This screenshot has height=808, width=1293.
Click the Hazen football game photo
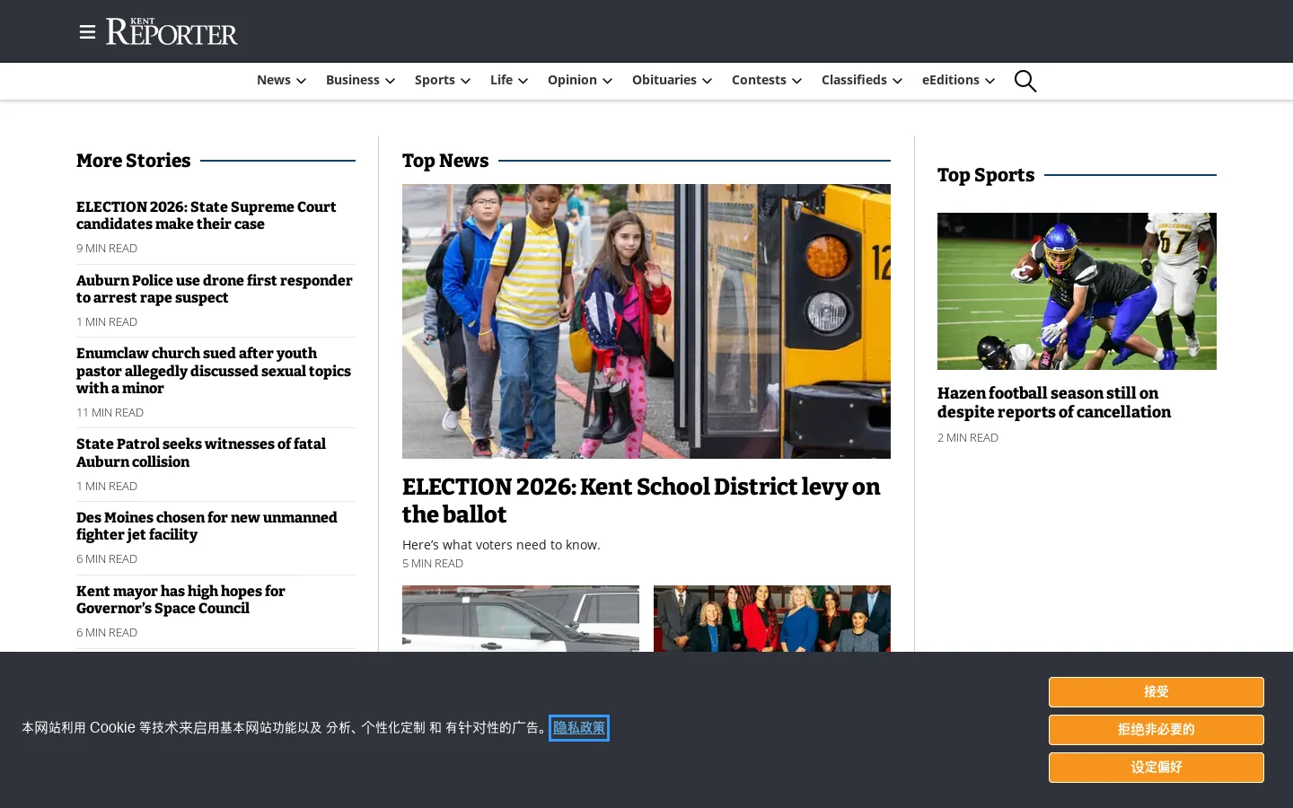pyautogui.click(x=1077, y=291)
